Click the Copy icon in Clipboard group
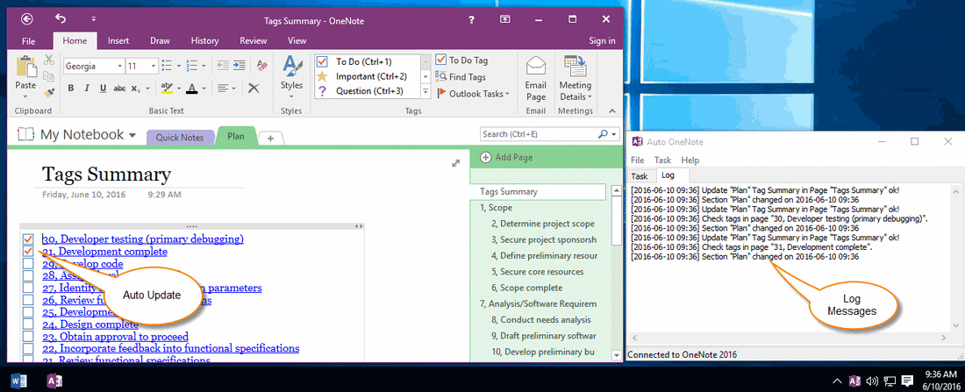This screenshot has width=965, height=392. tap(48, 76)
